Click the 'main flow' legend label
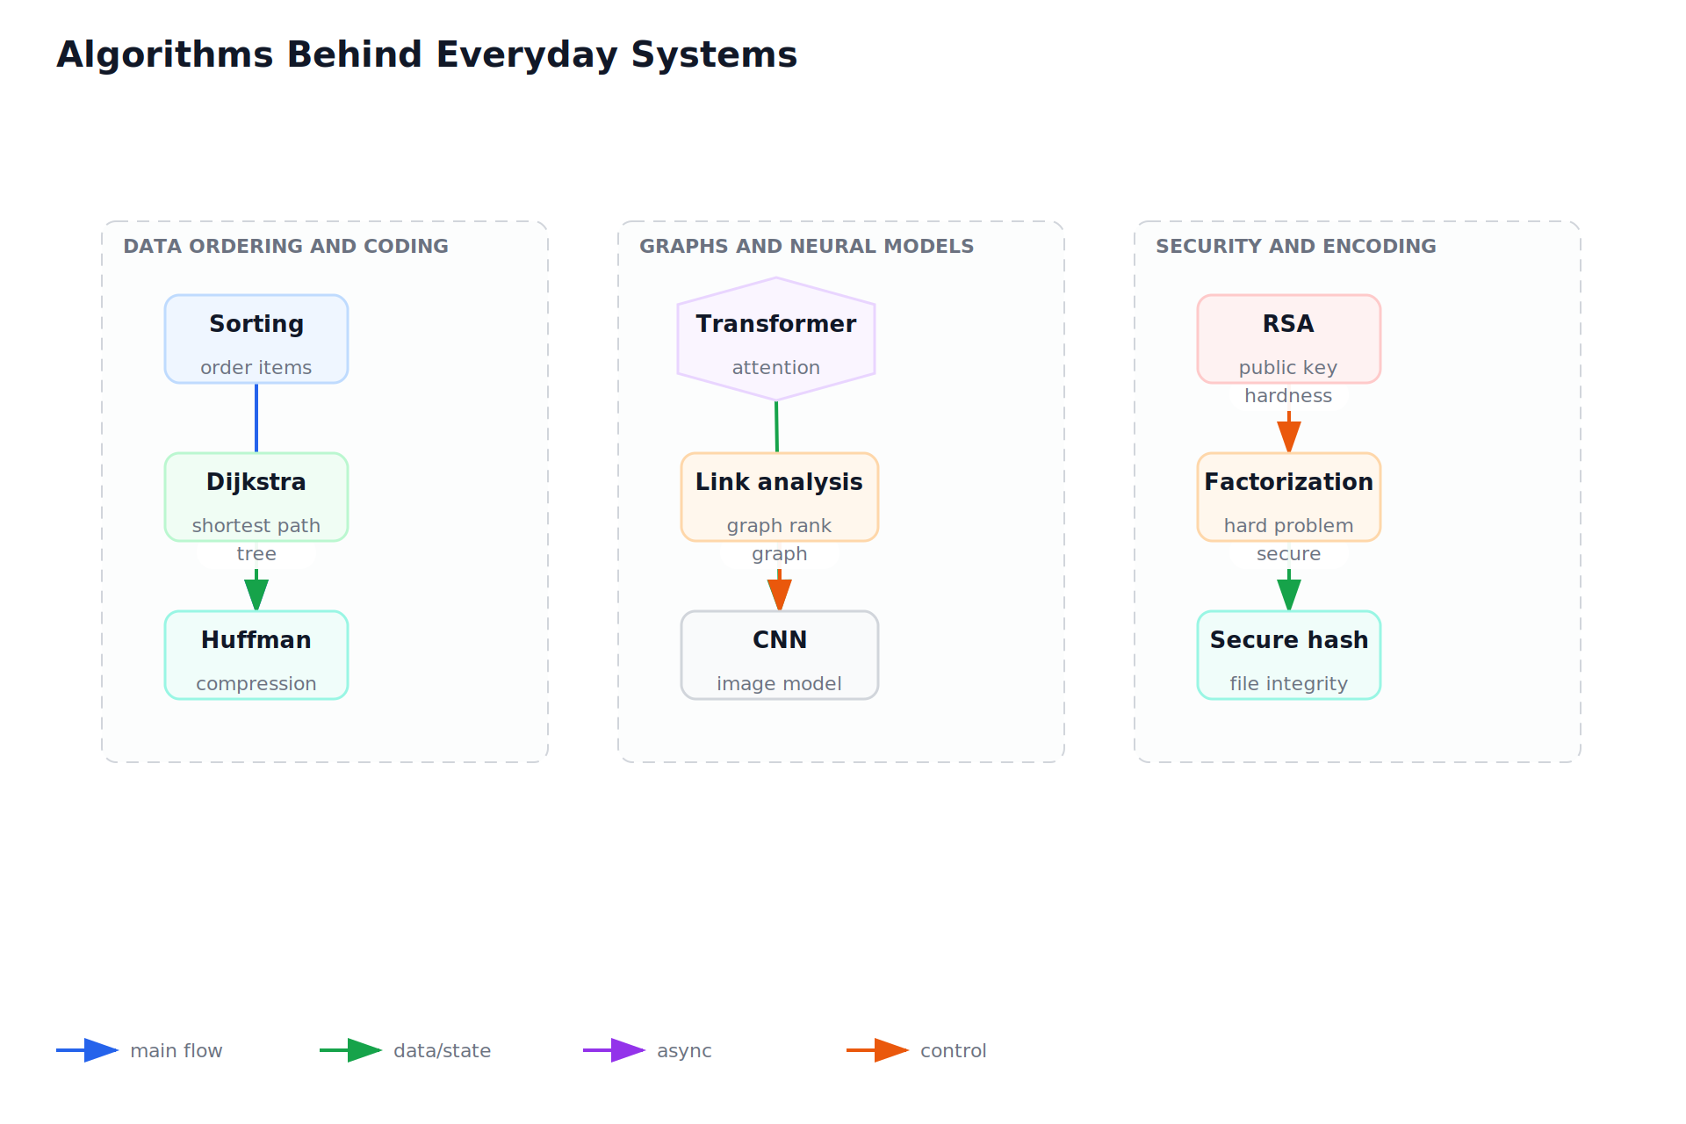The width and height of the screenshot is (1686, 1124). [x=177, y=1051]
